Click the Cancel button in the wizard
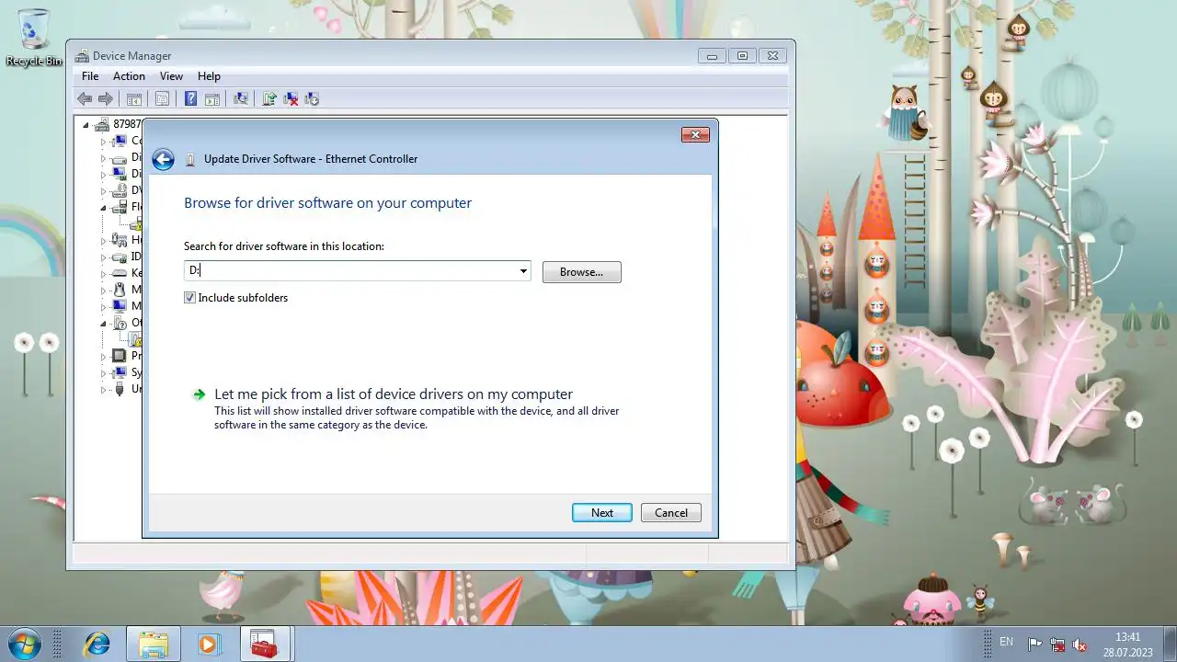Screen dimensions: 1177x662 tap(671, 513)
